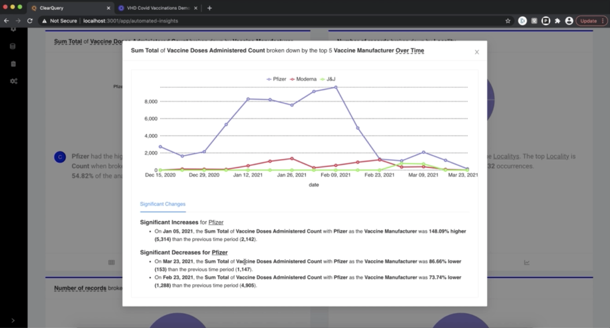Bookmark this page with the star icon
610x328 pixels.
pos(508,21)
